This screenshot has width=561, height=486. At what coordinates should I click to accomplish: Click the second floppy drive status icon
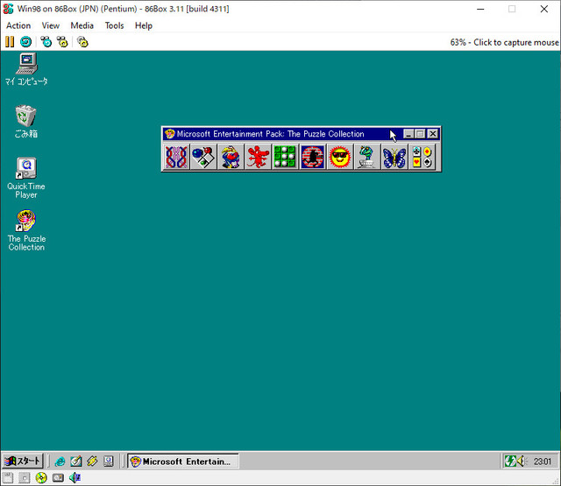(x=25, y=478)
